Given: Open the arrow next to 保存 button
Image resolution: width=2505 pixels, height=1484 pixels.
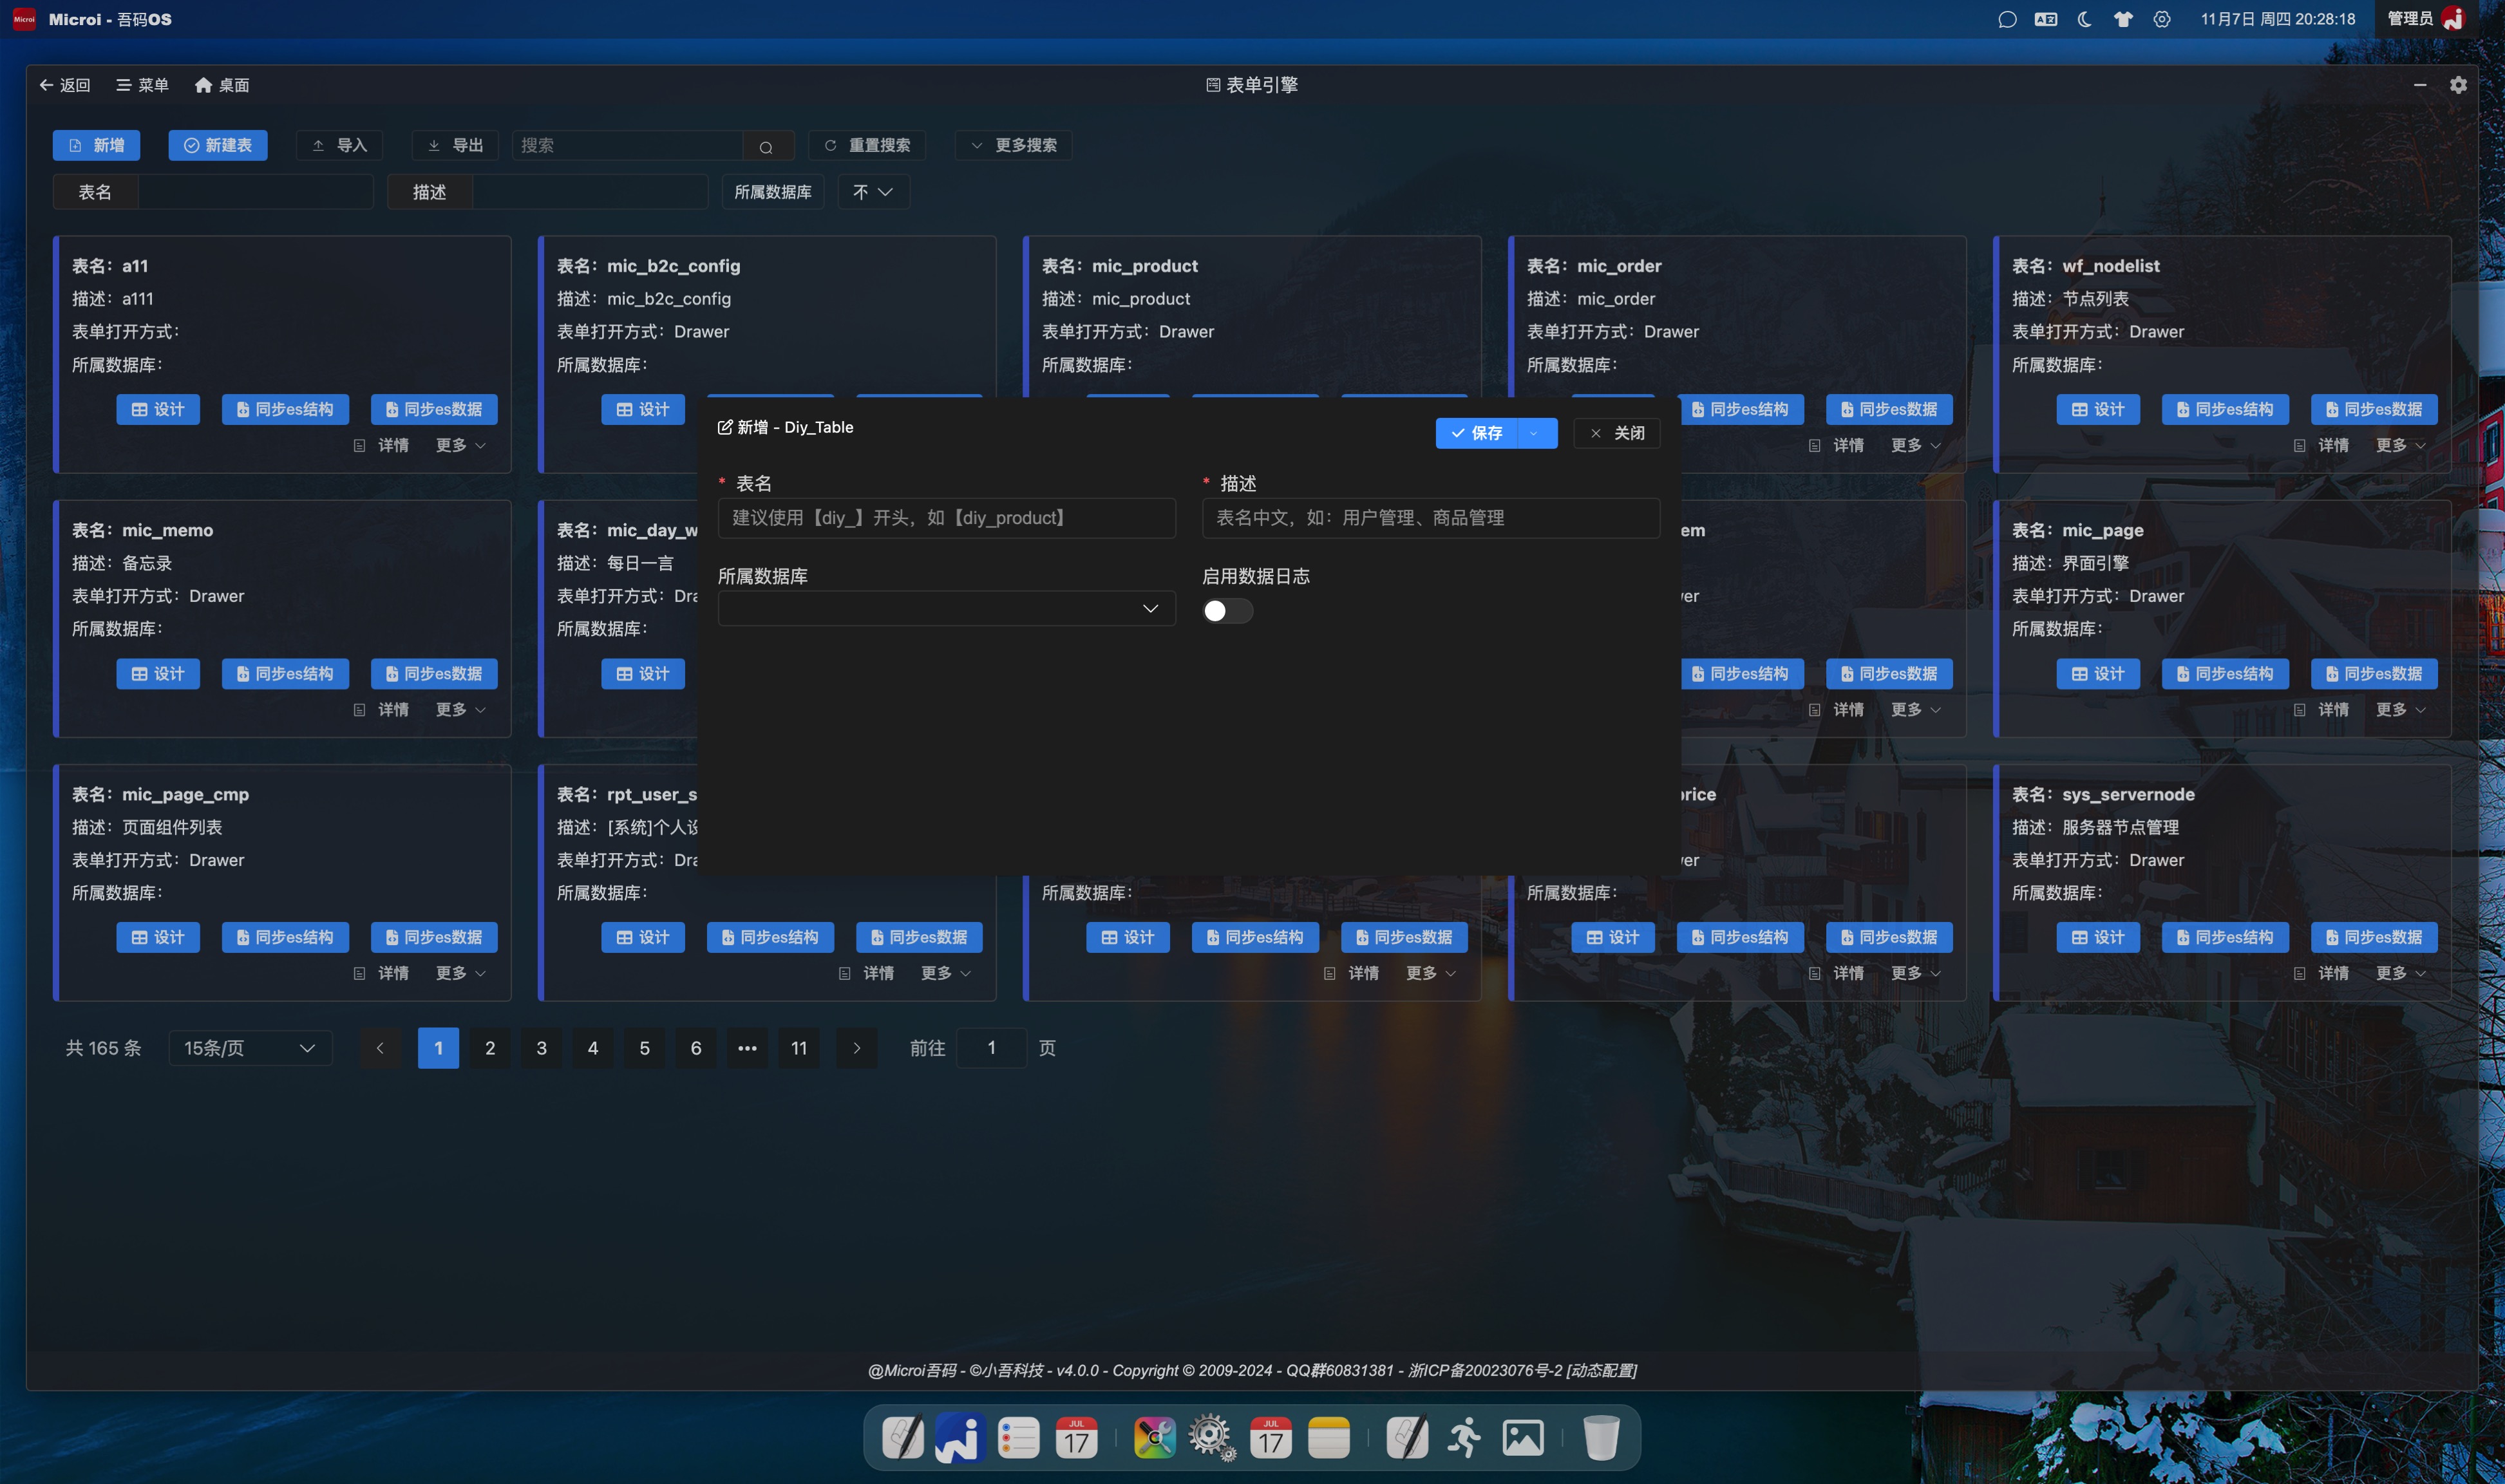Looking at the screenshot, I should [x=1535, y=433].
